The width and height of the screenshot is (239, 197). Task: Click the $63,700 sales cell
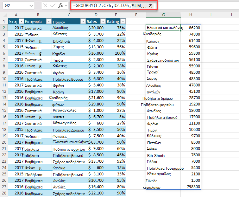pyautogui.click(x=96, y=142)
